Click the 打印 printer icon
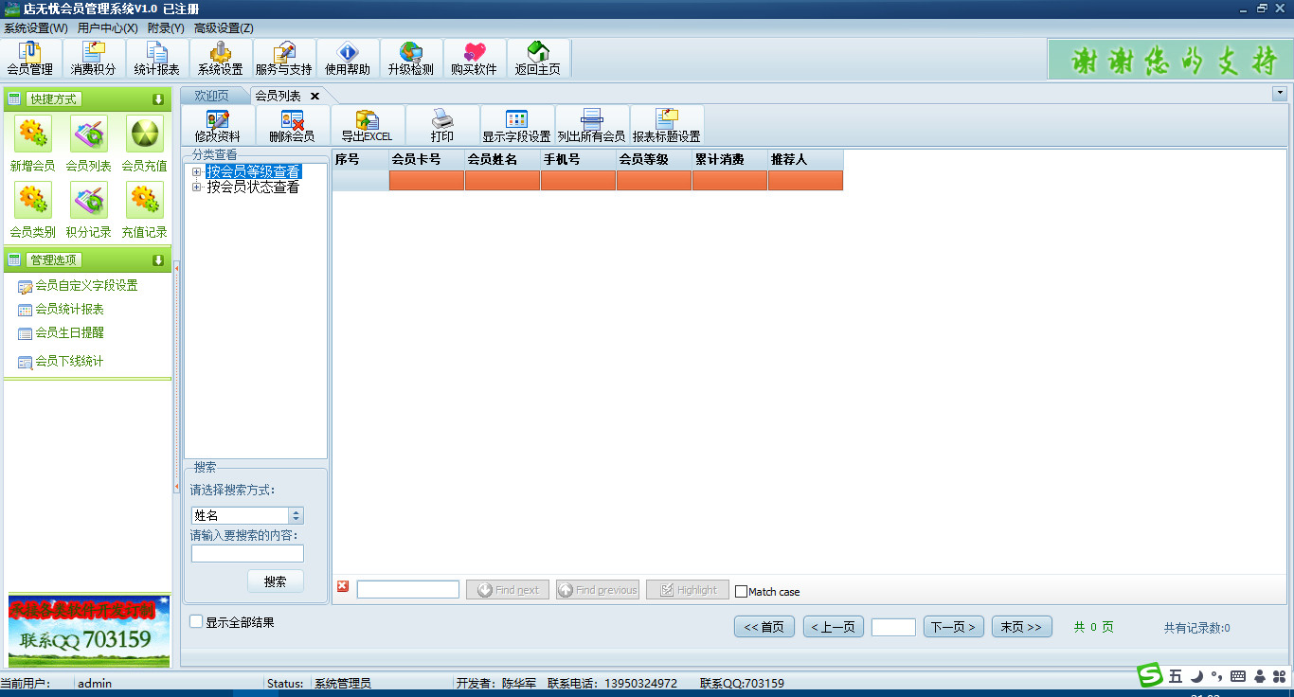 442,125
